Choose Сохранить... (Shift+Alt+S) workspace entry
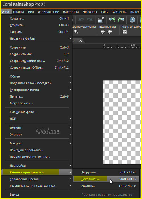 [106, 179]
